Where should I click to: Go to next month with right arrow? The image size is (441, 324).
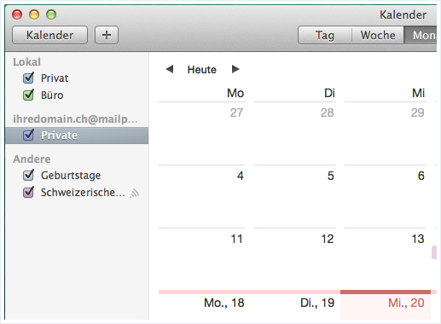[x=235, y=69]
